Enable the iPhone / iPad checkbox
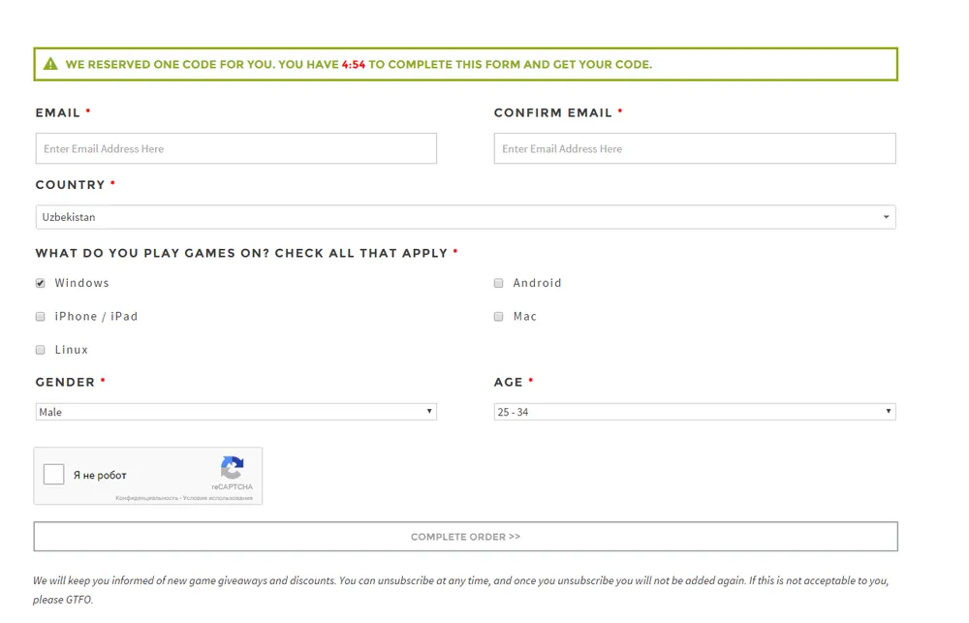The image size is (969, 623). point(41,317)
